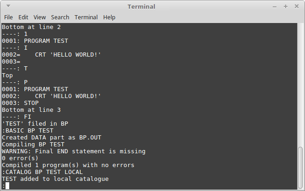305x191 pixels.
Task: Click the '0003: STOP' program line
Action: [x=20, y=103]
